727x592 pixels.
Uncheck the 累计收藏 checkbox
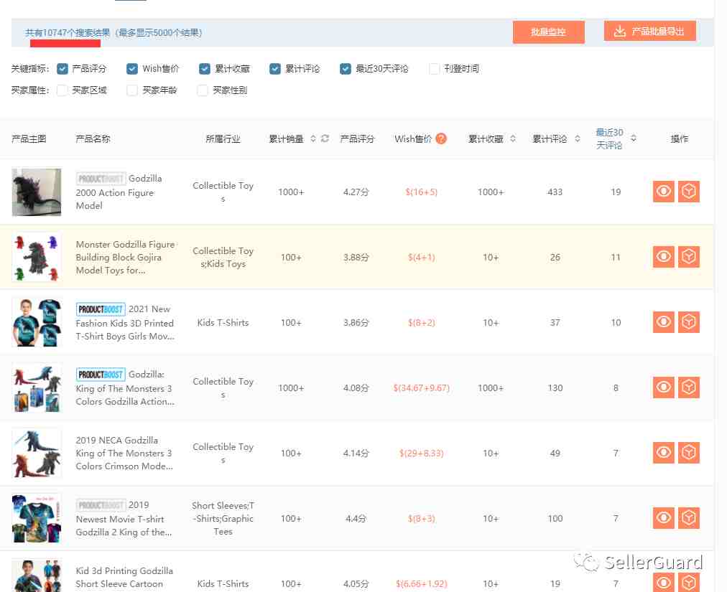(205, 69)
